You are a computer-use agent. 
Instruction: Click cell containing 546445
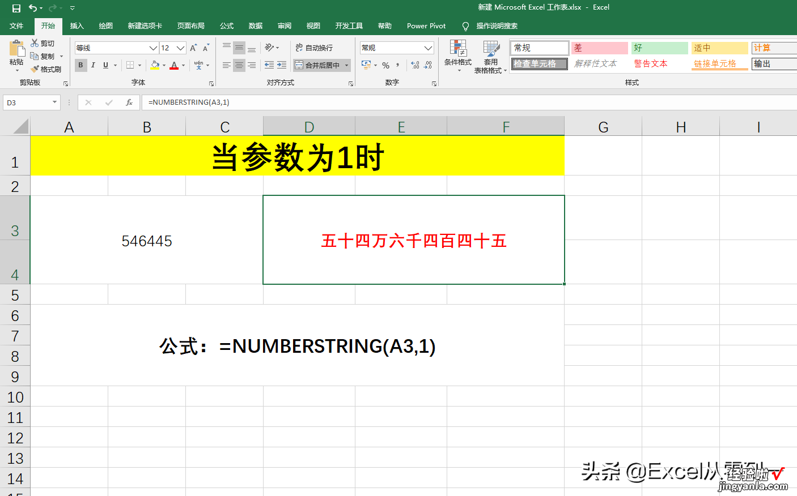(x=147, y=240)
